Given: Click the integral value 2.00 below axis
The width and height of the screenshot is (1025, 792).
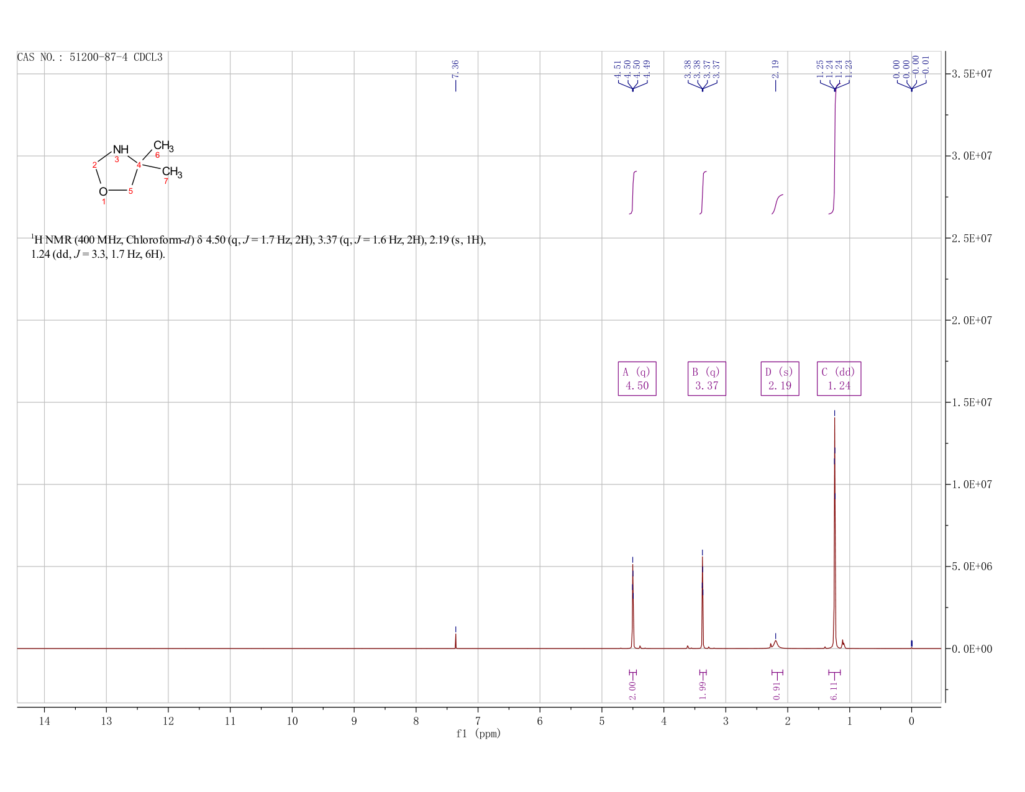Looking at the screenshot, I should pos(632,690).
